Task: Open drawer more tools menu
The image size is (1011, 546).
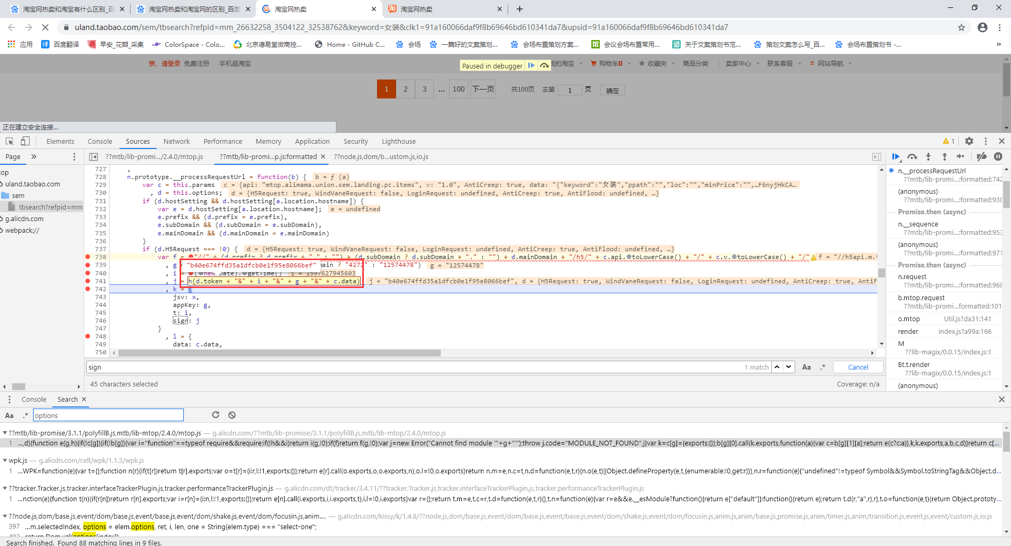Action: [9, 399]
